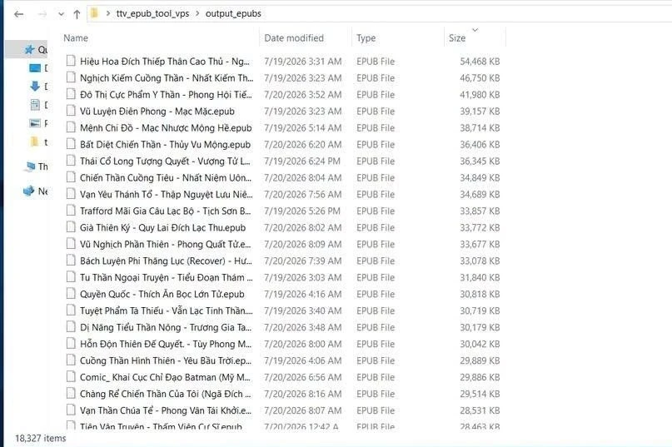Select file name Tuyệt Phẩm Tà Thiếu
The image size is (672, 447).
(167, 310)
